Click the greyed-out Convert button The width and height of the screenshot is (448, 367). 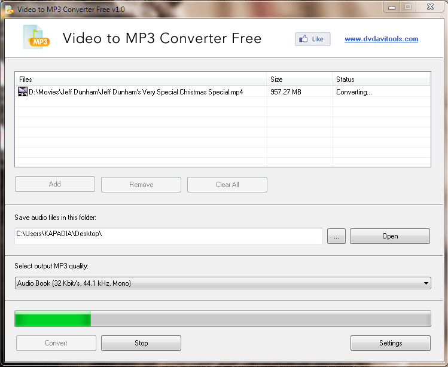[x=56, y=343]
